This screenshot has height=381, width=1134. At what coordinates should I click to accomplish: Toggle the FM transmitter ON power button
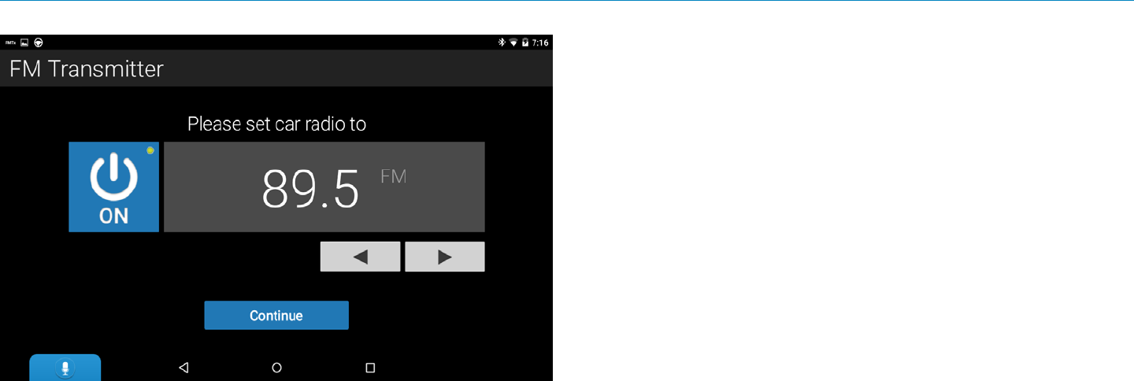click(113, 187)
